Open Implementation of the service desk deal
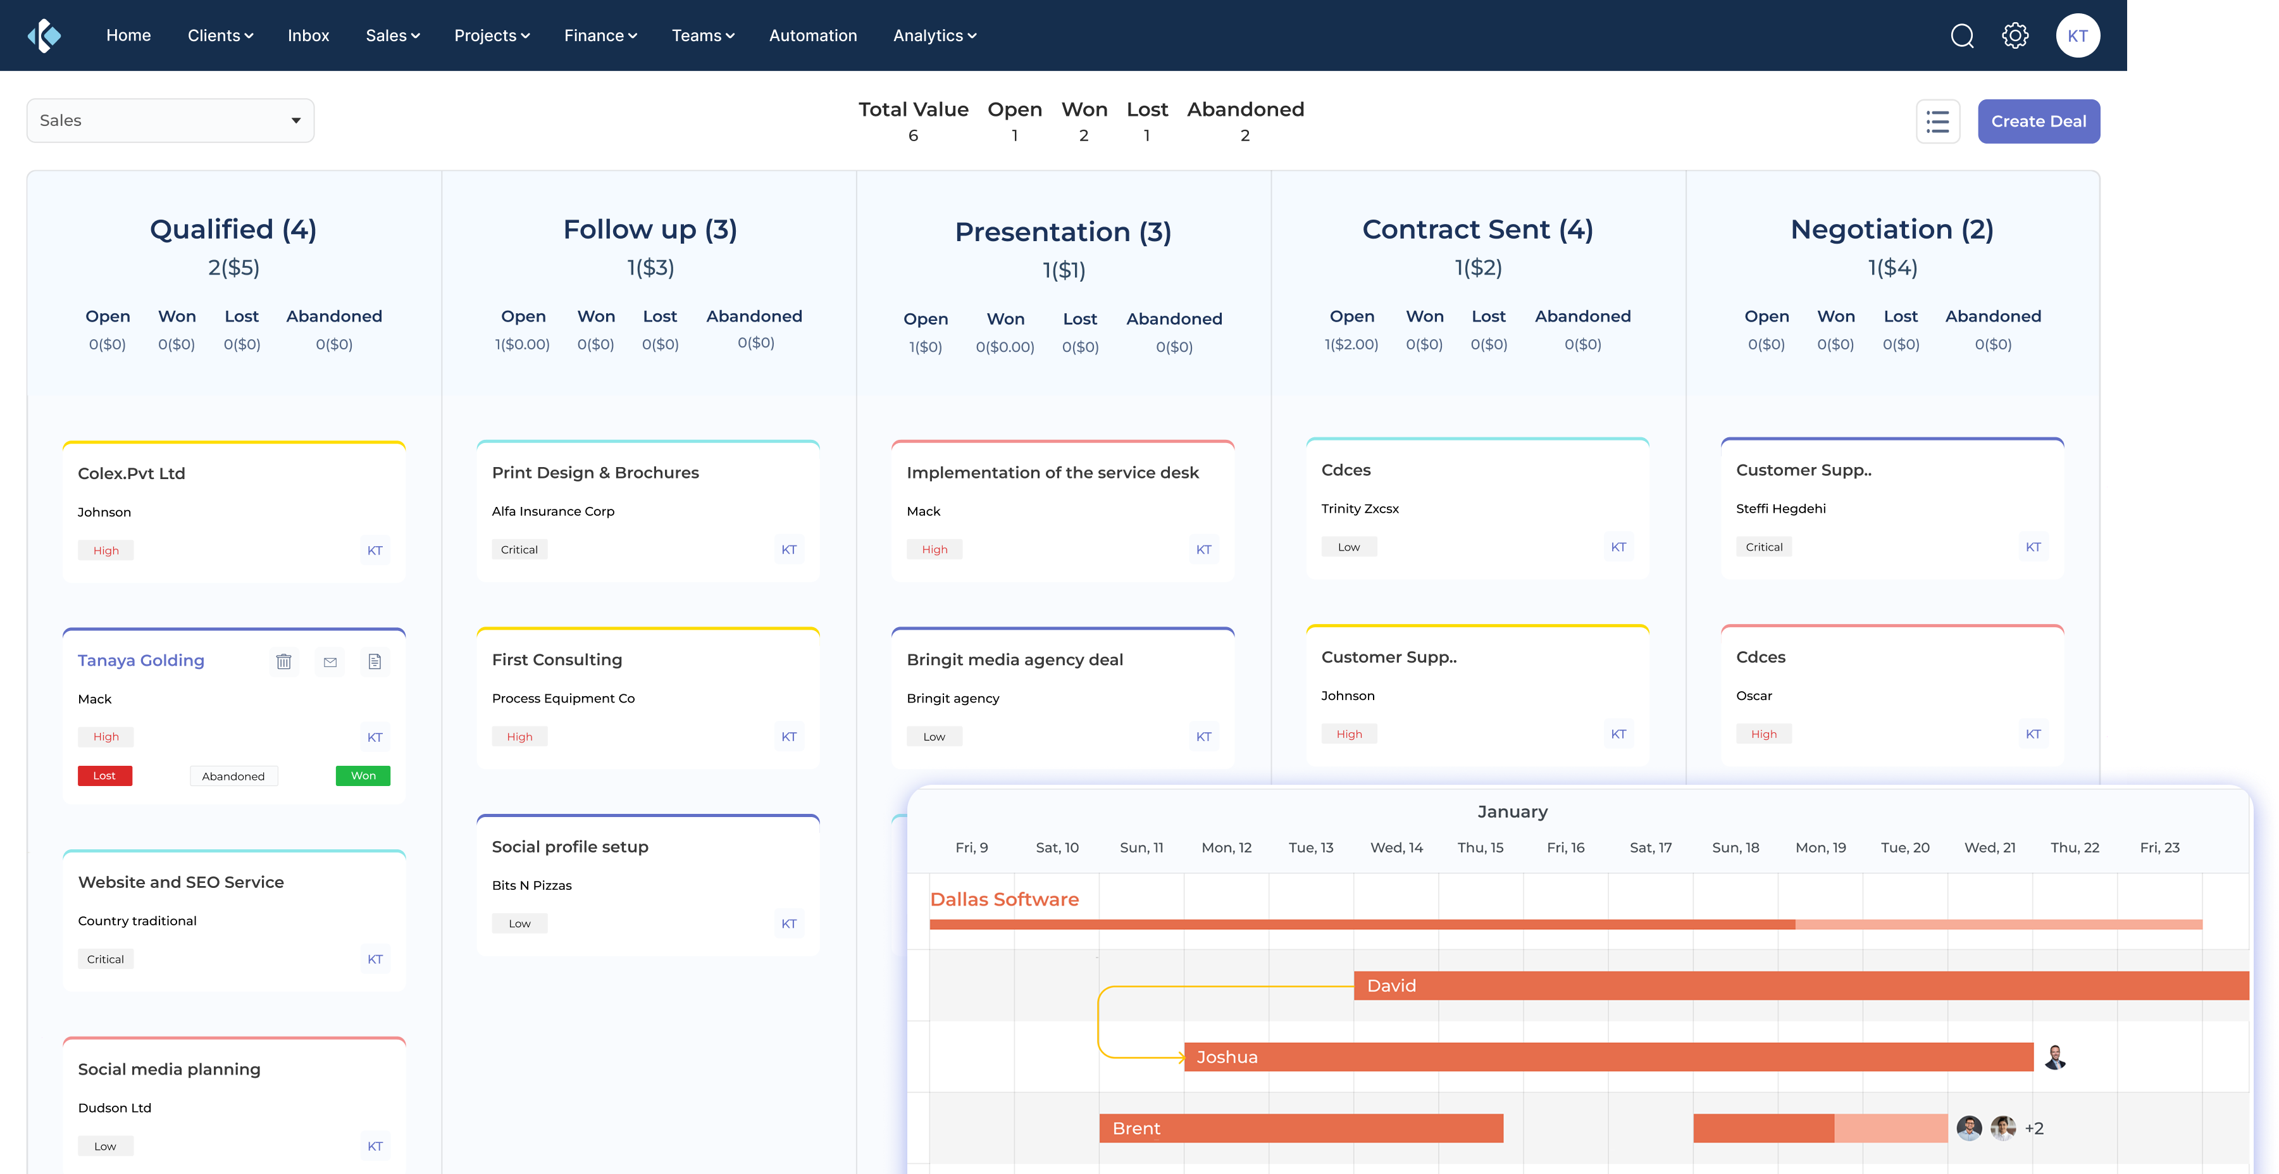Viewport: 2279px width, 1174px height. click(x=1062, y=511)
